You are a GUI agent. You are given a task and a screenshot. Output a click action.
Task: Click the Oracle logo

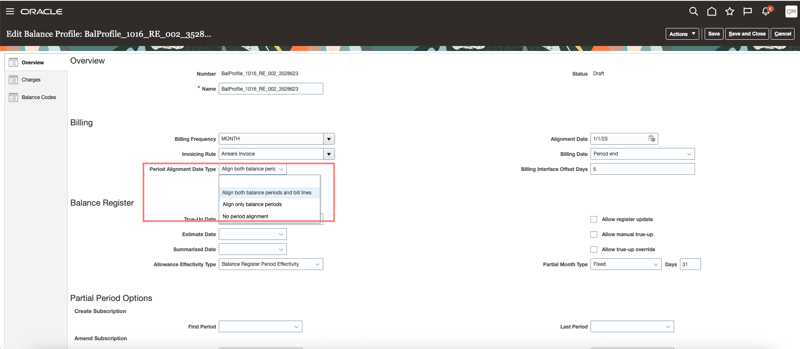tap(41, 12)
